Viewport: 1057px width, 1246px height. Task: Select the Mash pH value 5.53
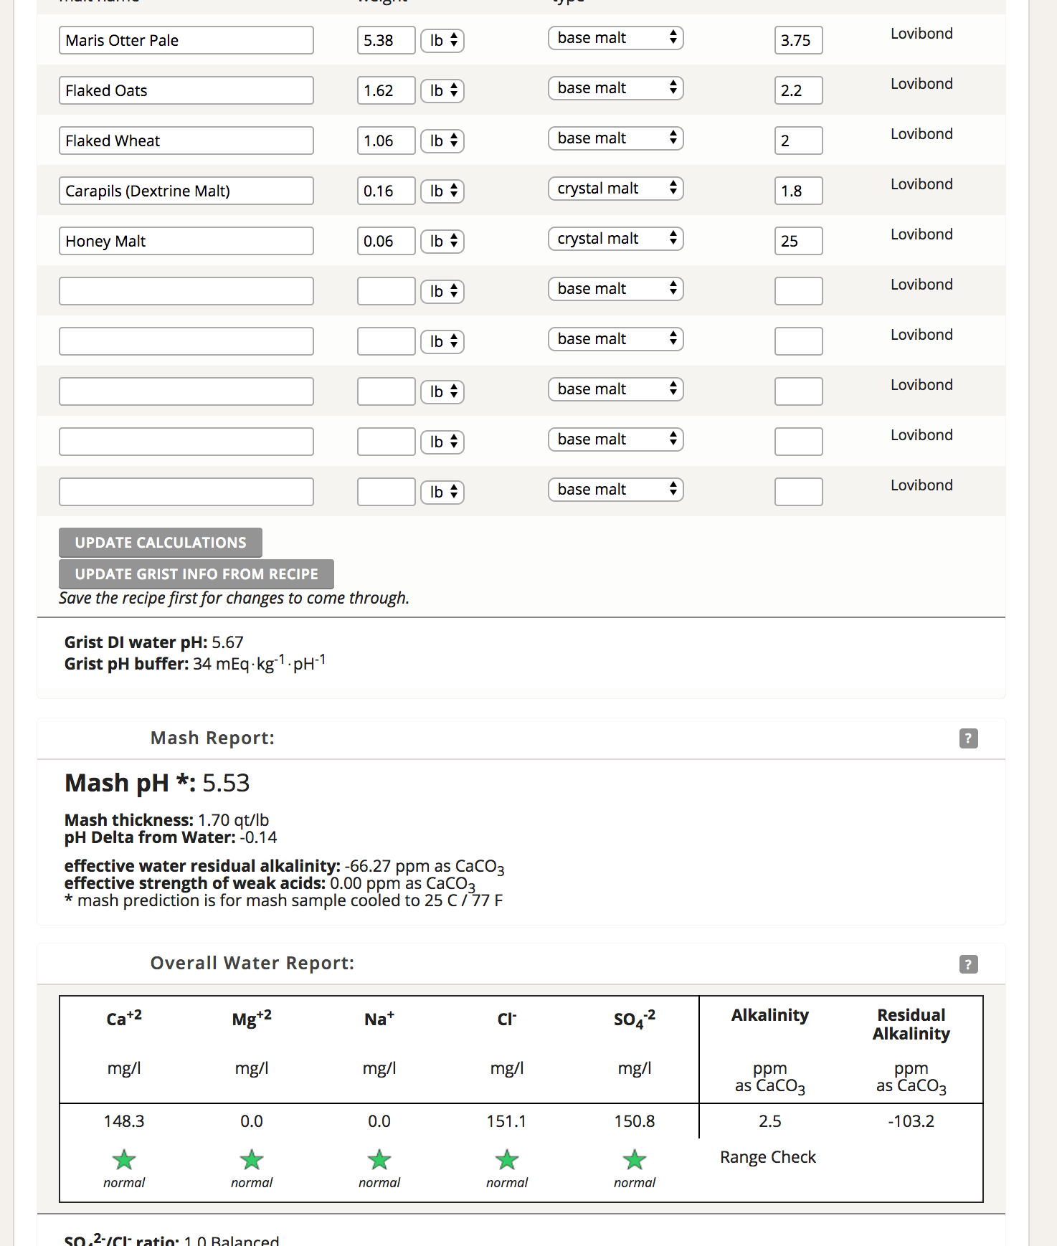226,783
